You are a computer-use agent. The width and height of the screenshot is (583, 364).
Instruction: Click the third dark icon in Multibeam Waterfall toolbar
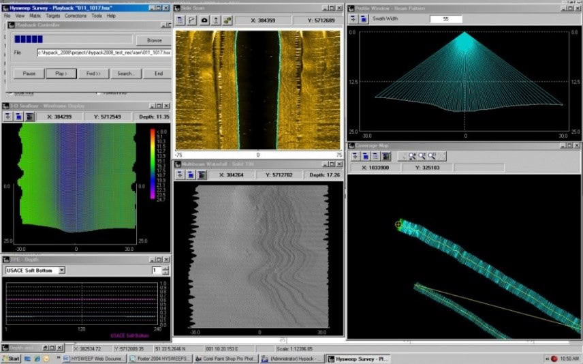click(202, 175)
